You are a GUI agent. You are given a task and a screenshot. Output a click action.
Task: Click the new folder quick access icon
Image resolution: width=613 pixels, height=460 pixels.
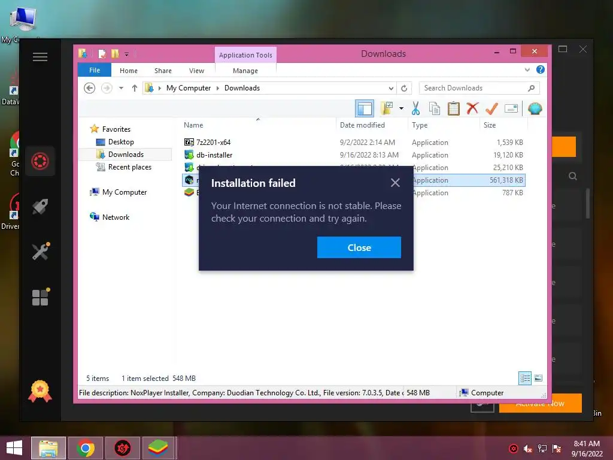[x=115, y=53]
